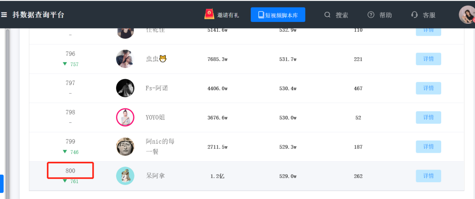Open 详情 for 虫虫
475x199 pixels.
pos(428,59)
